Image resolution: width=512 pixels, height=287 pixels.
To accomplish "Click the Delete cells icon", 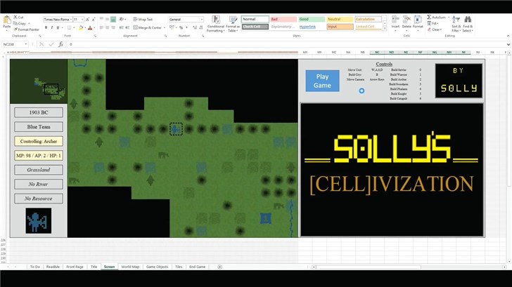I will point(407,20).
